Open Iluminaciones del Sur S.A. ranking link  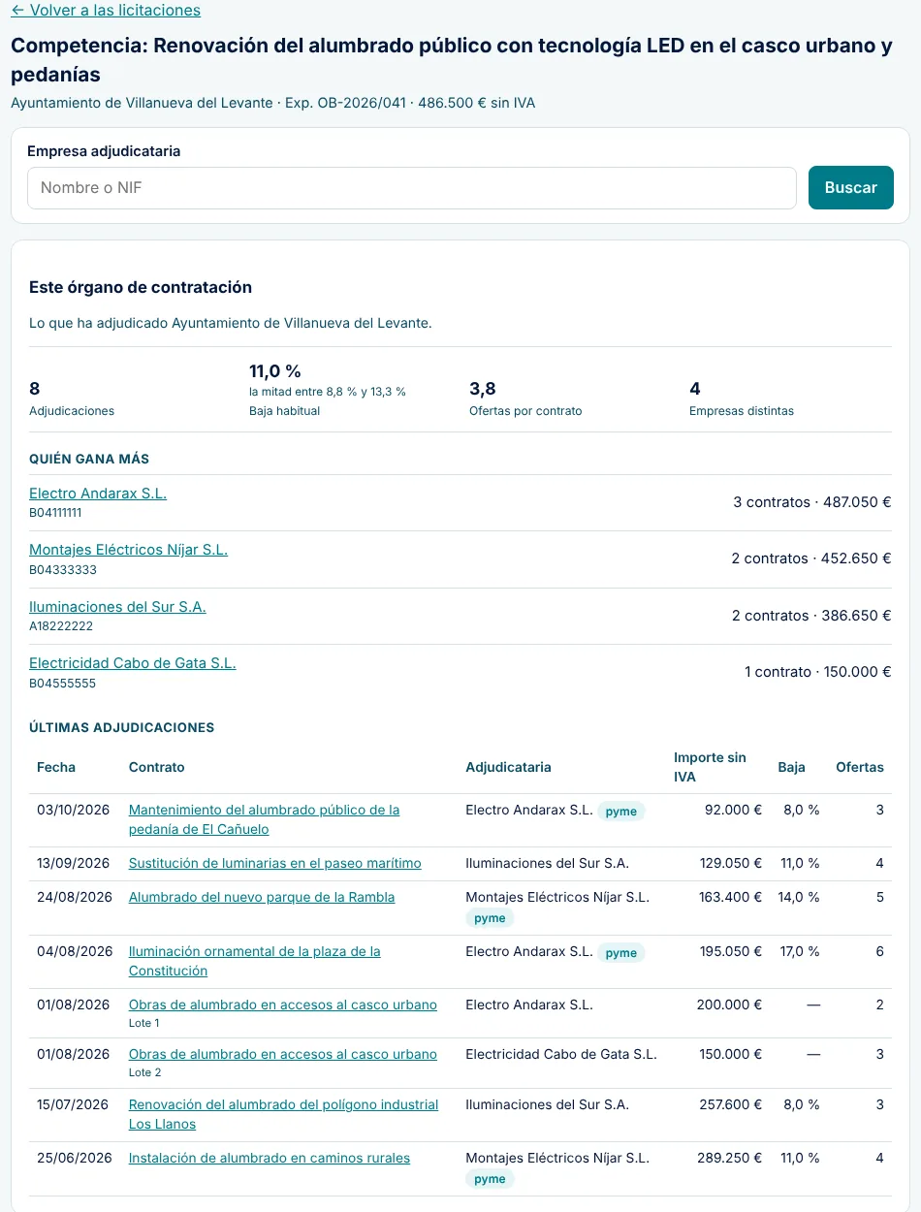pos(117,607)
